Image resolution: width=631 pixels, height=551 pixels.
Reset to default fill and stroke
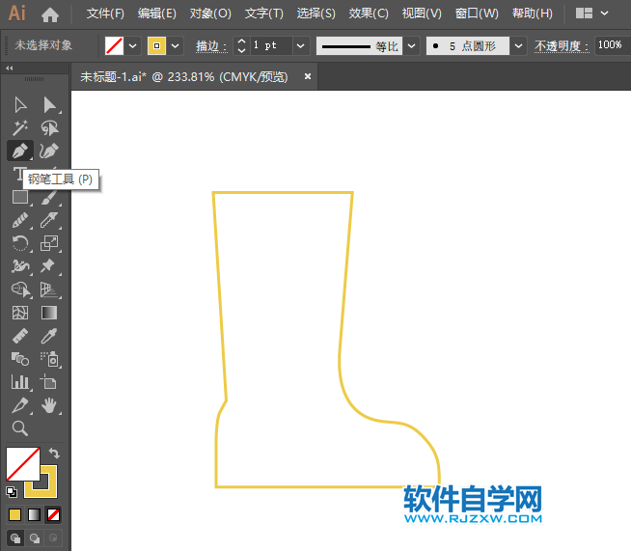tap(12, 491)
